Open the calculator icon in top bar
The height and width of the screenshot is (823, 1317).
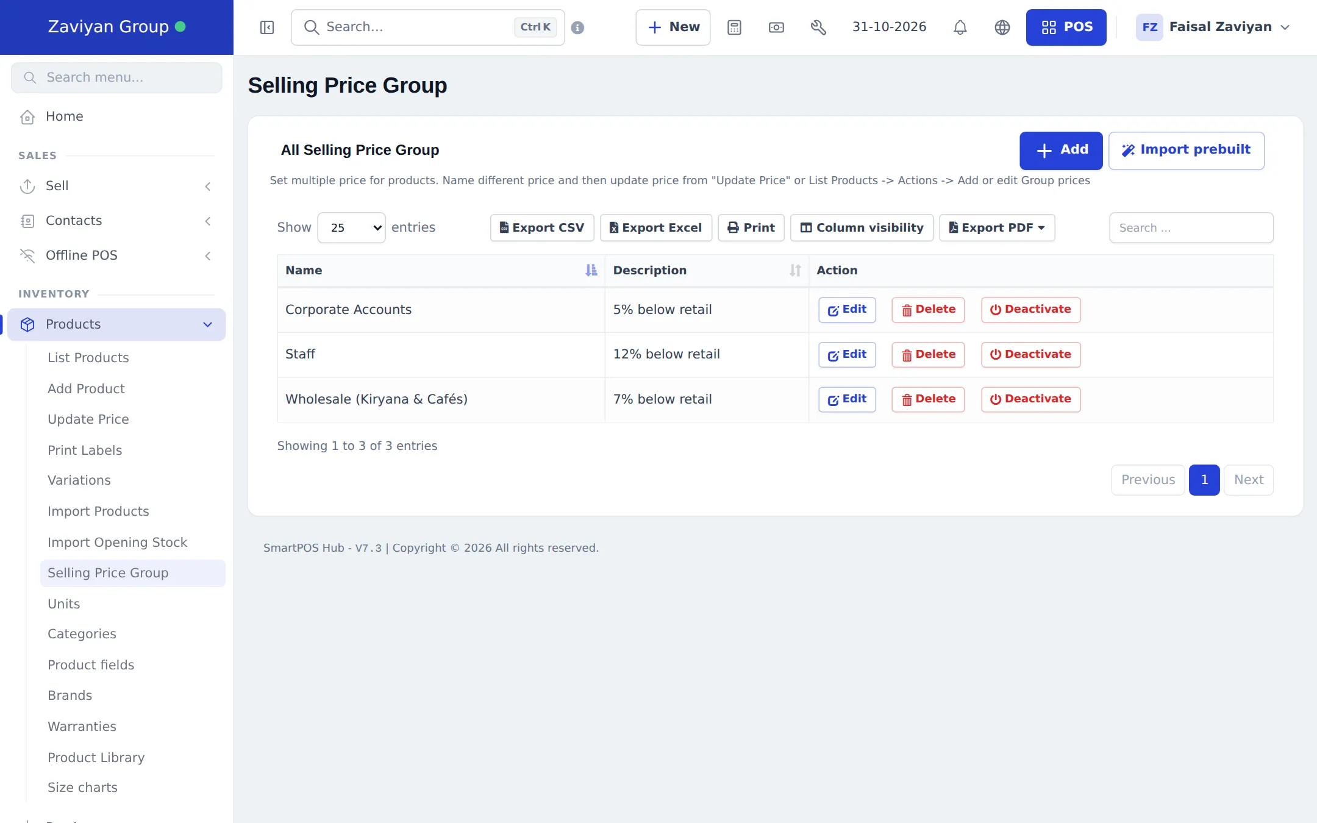pos(734,27)
